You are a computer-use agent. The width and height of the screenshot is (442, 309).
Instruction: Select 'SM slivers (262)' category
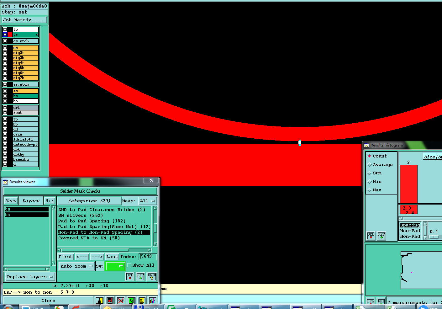tap(81, 215)
